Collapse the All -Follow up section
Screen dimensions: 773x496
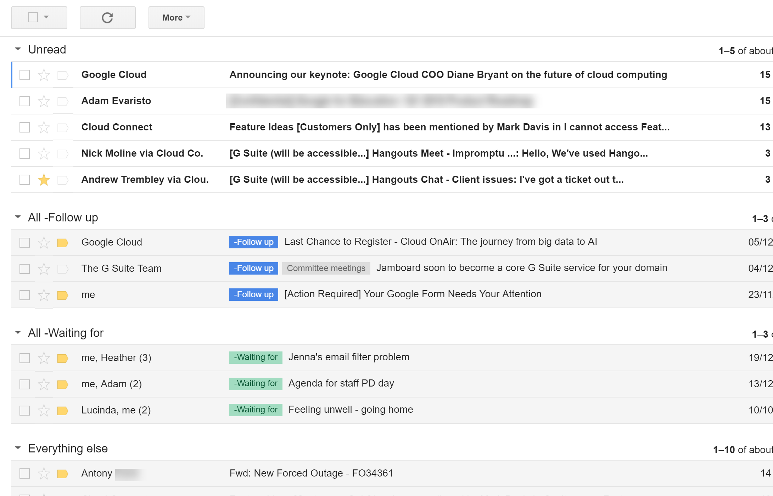click(x=18, y=217)
